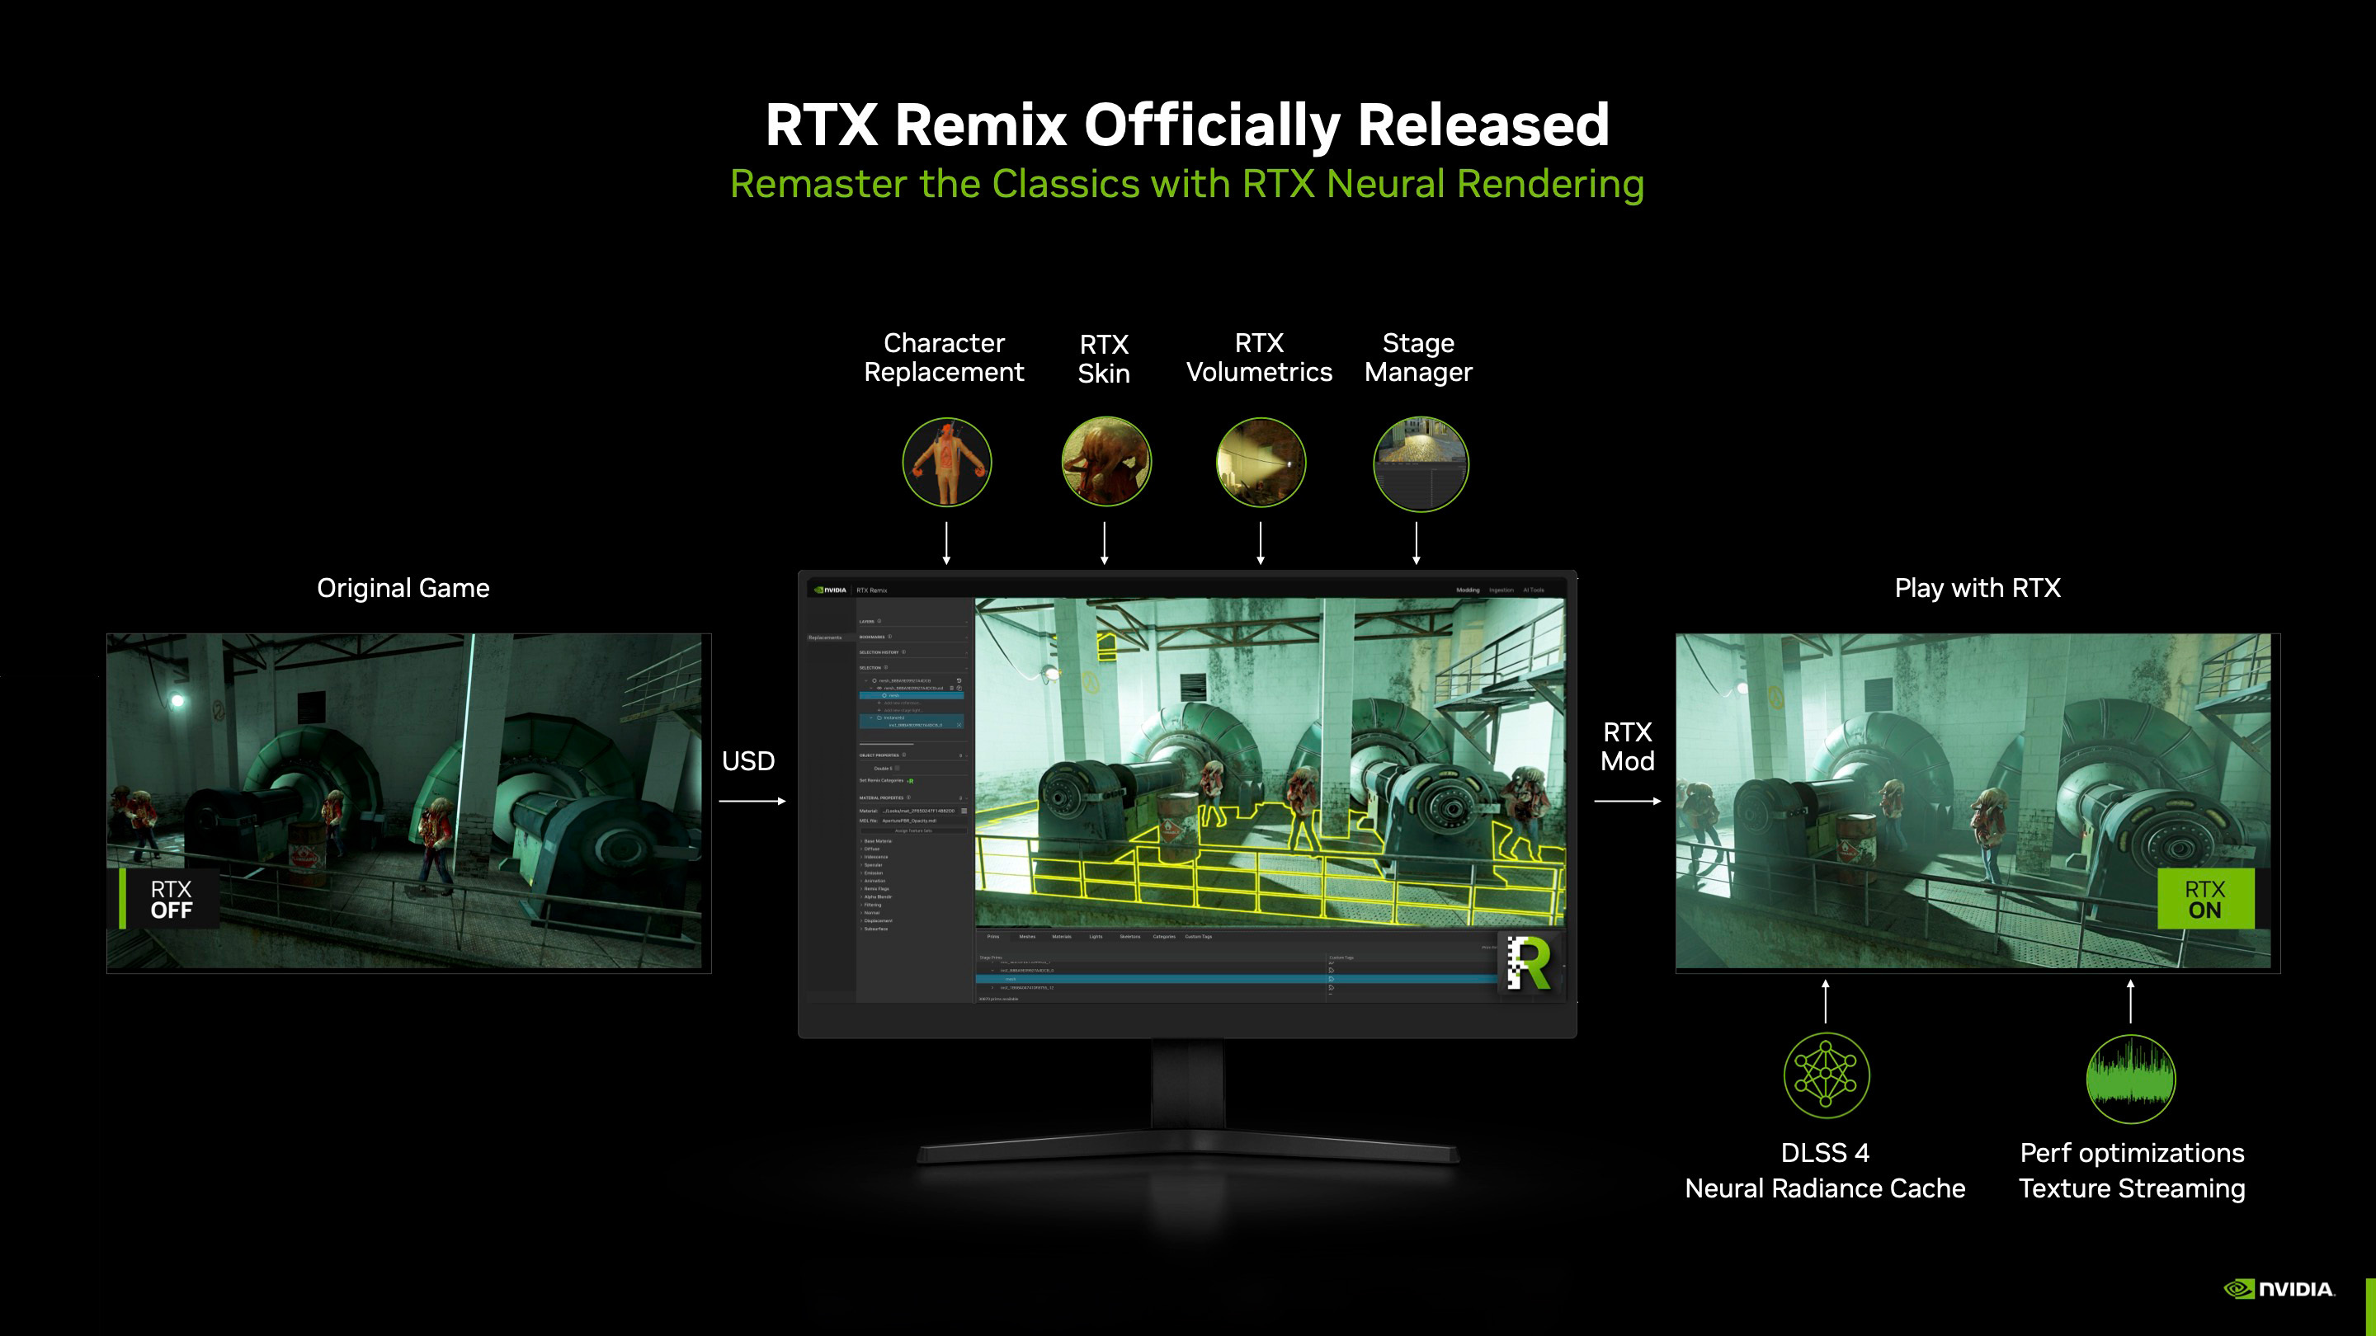Click the Character Replacement feature icon
2376x1336 pixels.
[948, 463]
